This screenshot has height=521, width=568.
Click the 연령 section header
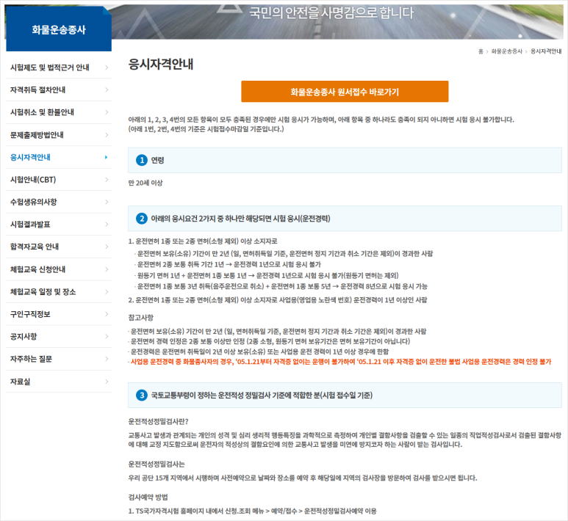tap(345, 160)
